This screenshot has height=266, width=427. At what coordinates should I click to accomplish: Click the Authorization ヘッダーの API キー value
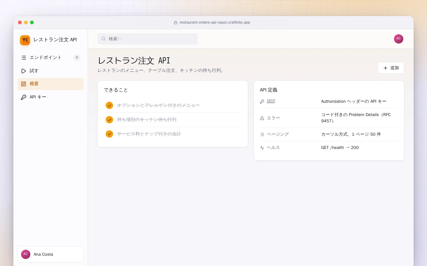click(x=354, y=101)
